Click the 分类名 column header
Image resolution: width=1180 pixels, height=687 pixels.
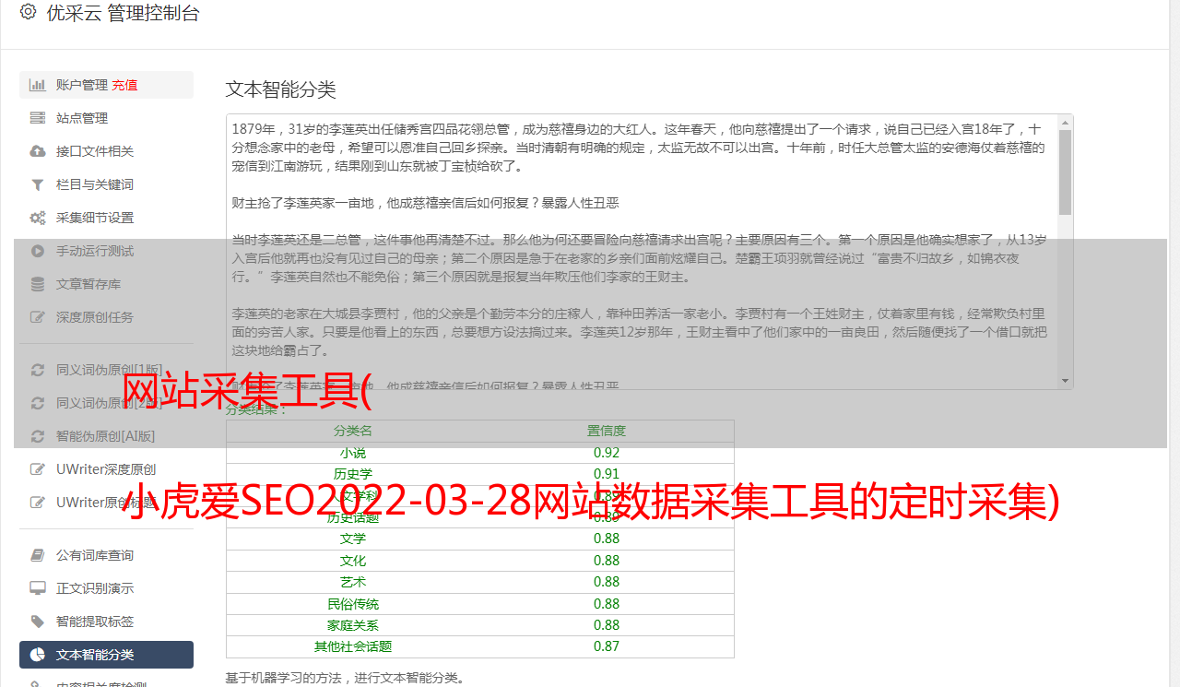[353, 431]
